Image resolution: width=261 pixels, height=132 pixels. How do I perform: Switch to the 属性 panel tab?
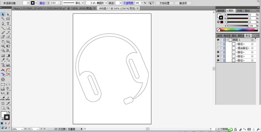234,35
